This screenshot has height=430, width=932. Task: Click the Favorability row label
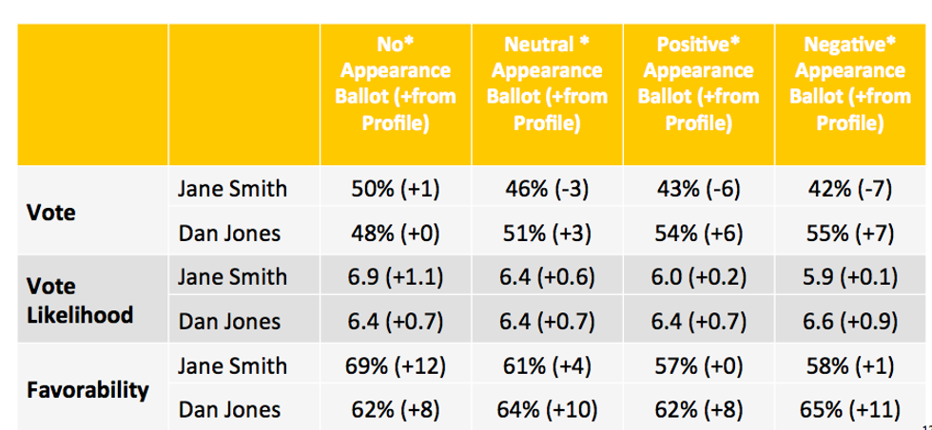(87, 390)
